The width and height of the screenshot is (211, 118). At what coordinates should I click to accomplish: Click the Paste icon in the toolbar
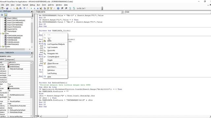[x=17, y=8]
